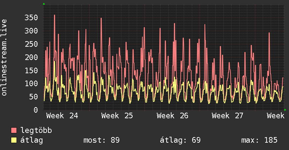
Task: Click the 100 y-axis value label
Action: (x=31, y=84)
